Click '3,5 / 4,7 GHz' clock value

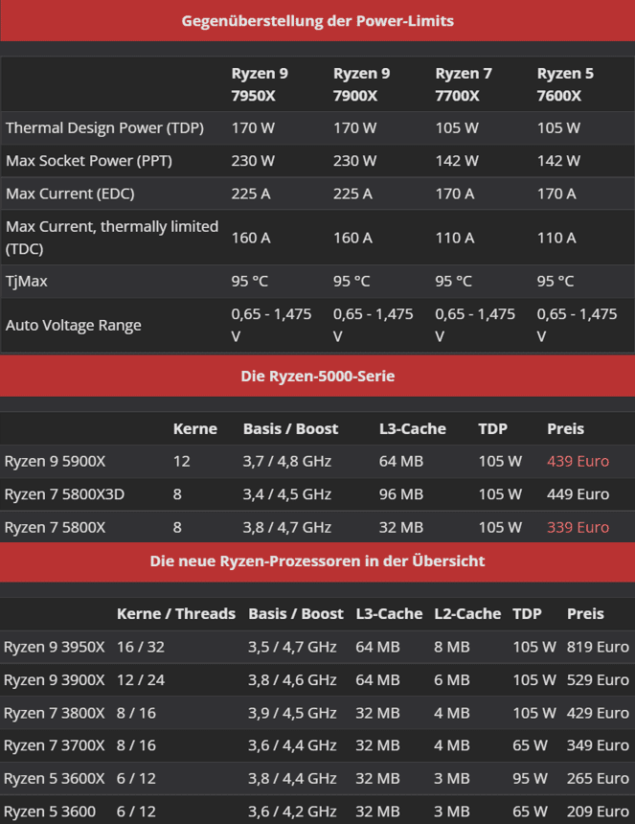tap(292, 647)
